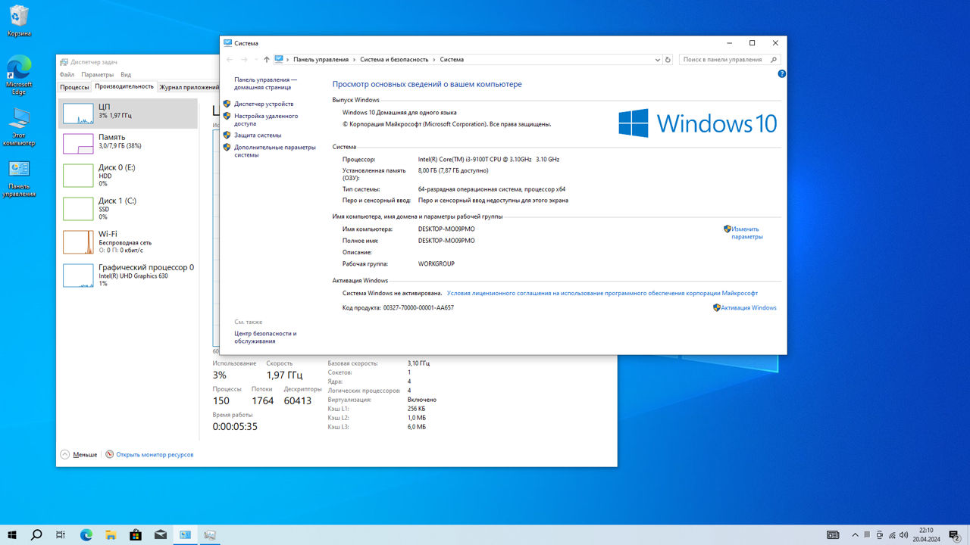Open Этот компьютер desktop icon
The height and width of the screenshot is (545, 970).
click(x=19, y=126)
